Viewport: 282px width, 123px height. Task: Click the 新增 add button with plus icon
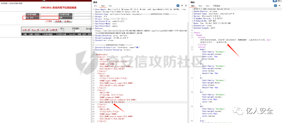pyautogui.click(x=58, y=21)
